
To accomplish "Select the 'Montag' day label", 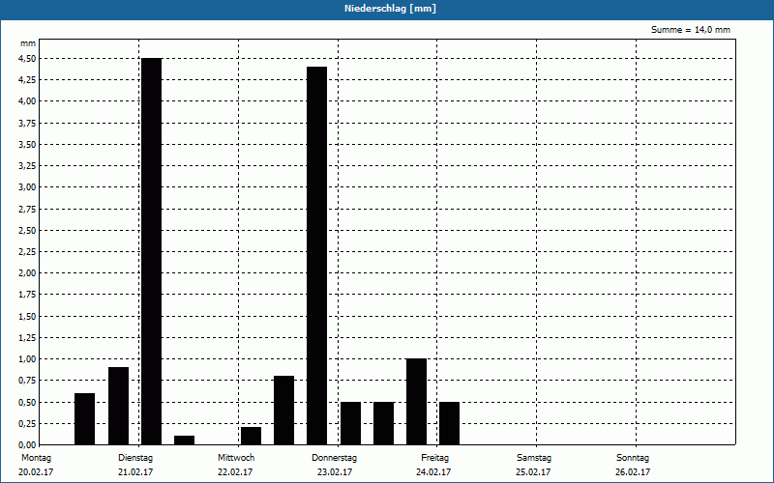I will [36, 458].
